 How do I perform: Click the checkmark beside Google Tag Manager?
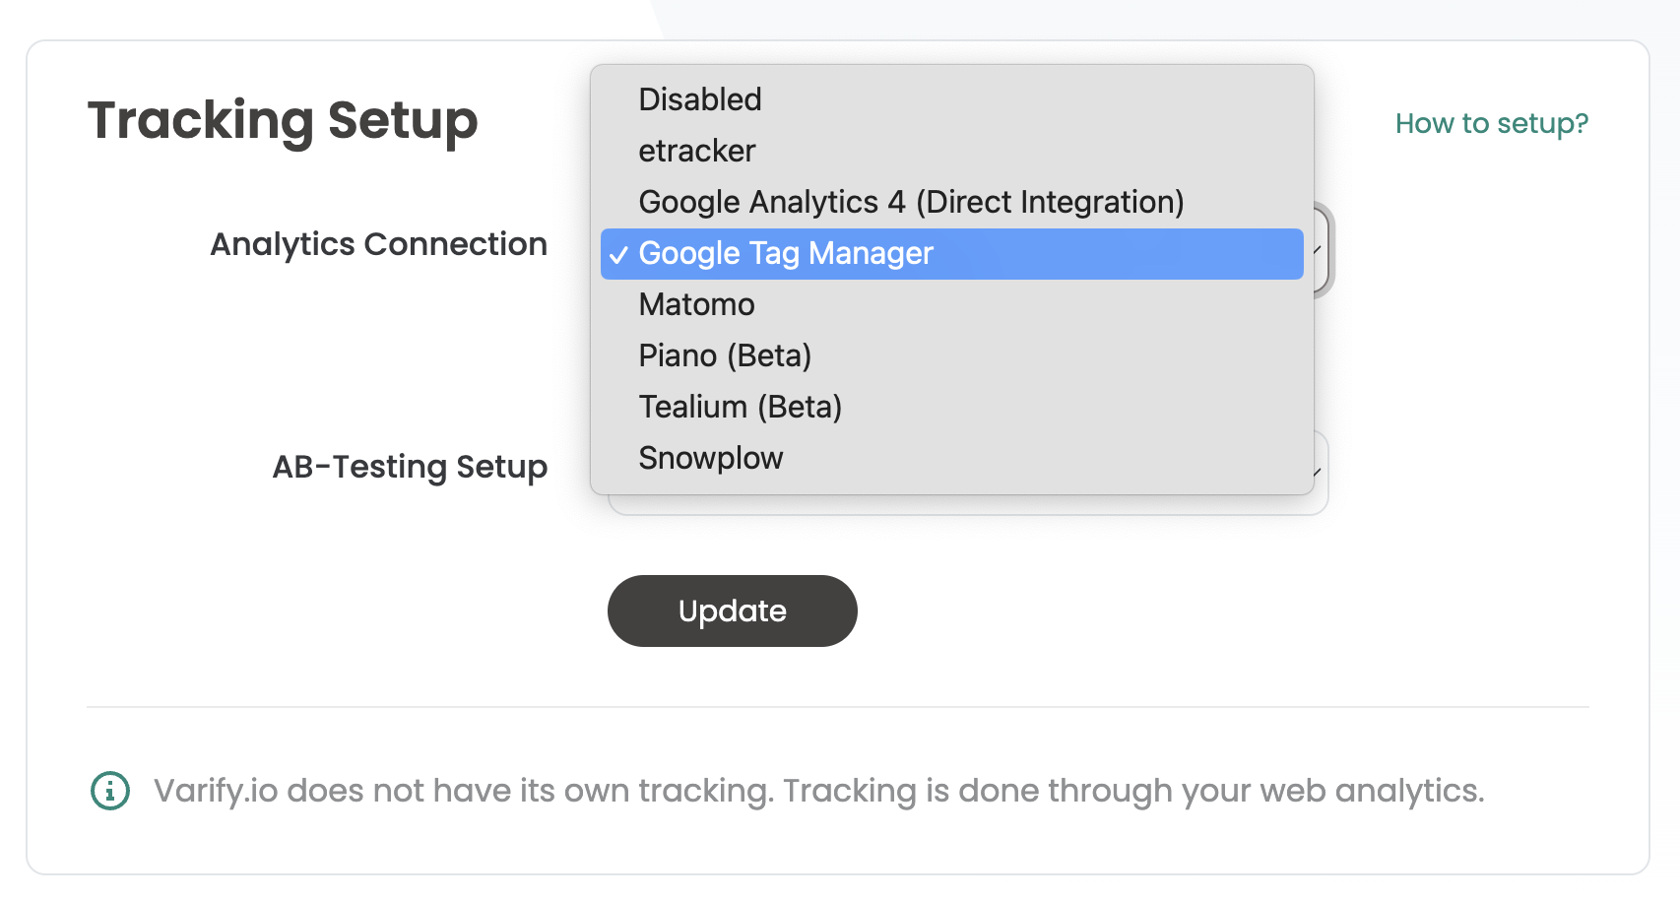[x=618, y=255]
